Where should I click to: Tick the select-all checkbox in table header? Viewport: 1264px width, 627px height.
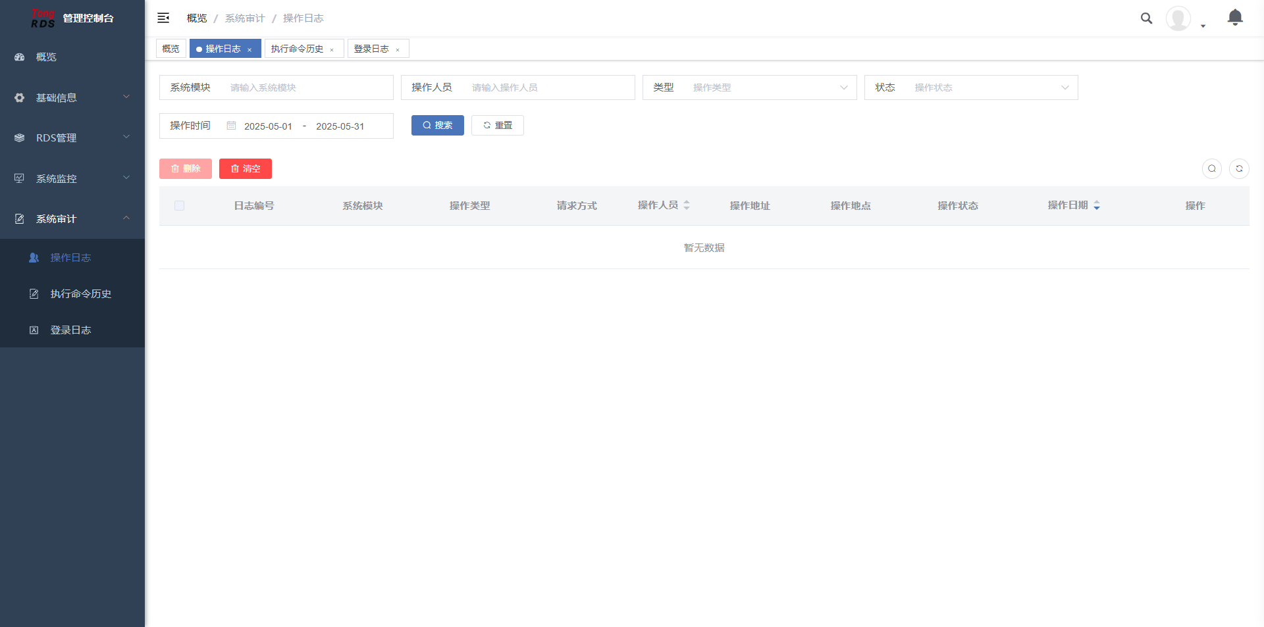point(179,206)
